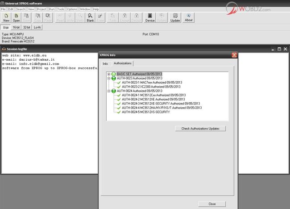Click checkmark icon of AUTH-0023-1 MAC7xxx

pyautogui.click(x=119, y=83)
